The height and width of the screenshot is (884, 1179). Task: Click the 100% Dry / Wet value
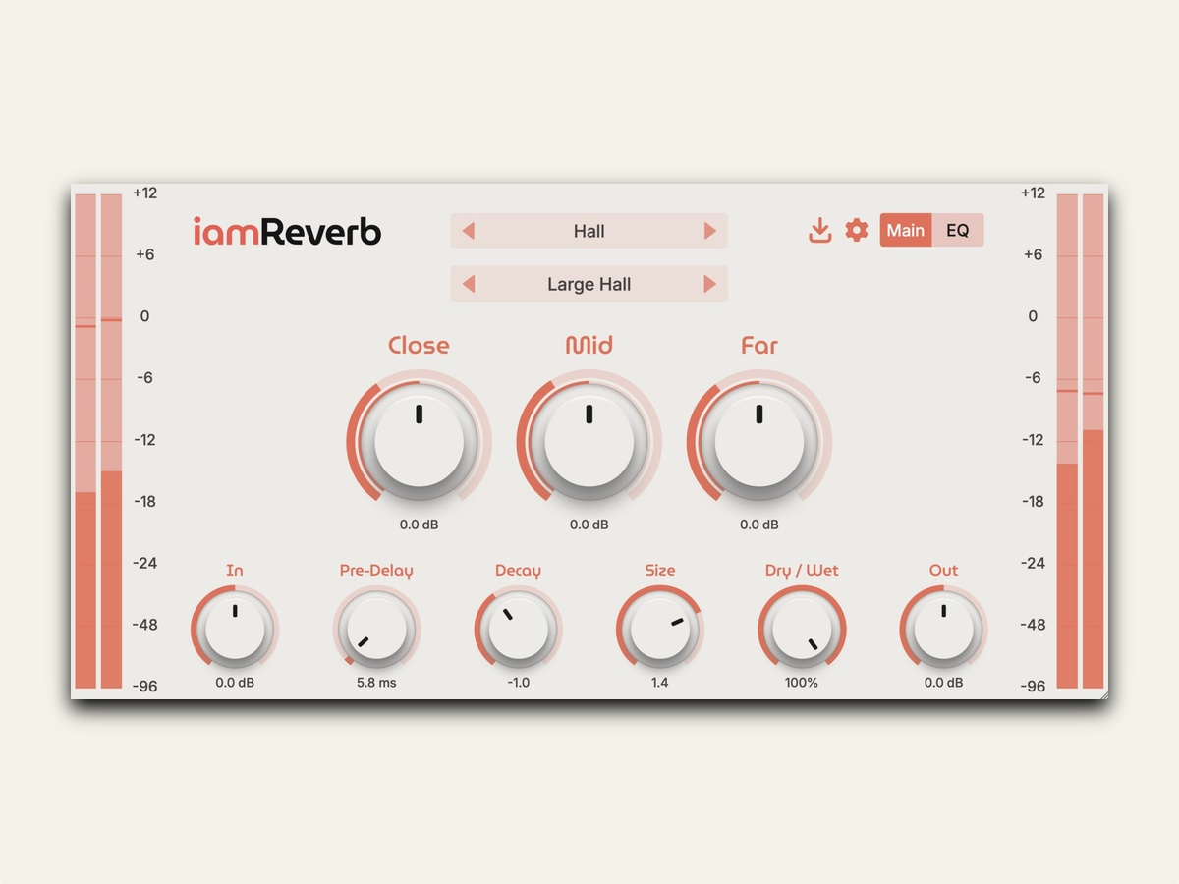click(802, 683)
